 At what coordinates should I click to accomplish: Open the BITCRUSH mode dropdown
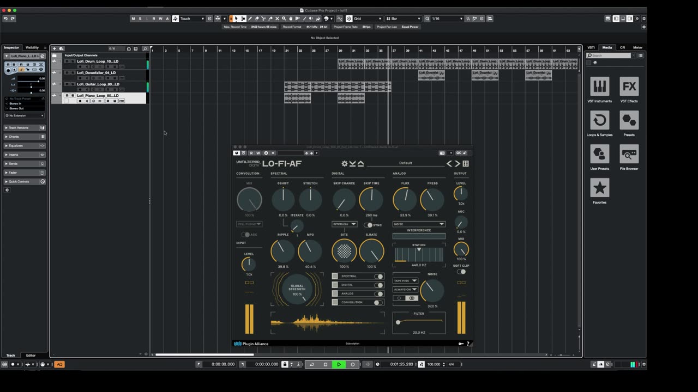pos(345,224)
